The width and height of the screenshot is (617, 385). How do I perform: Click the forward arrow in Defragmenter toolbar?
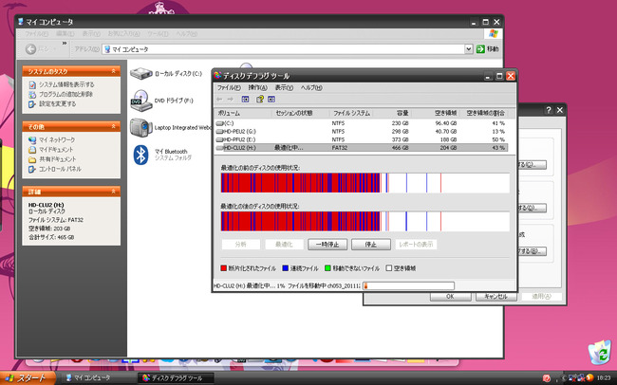tap(231, 100)
